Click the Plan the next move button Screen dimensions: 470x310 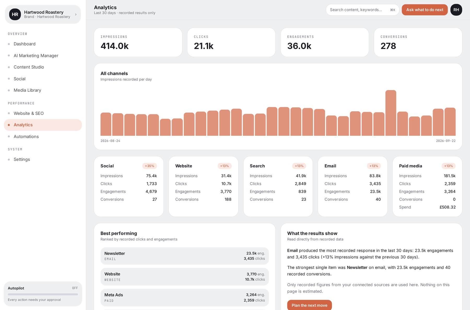tap(309, 305)
